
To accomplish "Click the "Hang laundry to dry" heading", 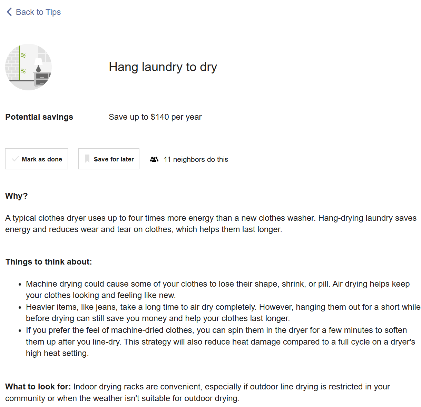I will [163, 67].
